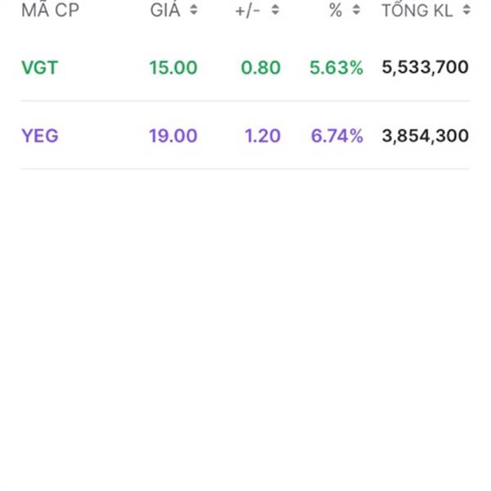The width and height of the screenshot is (491, 491).
Task: Click YEG price 19.00
Action: click(x=173, y=135)
